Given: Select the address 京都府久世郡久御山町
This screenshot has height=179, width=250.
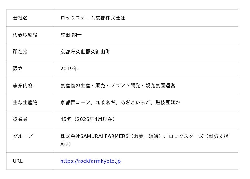Looking at the screenshot, I should tap(85, 52).
